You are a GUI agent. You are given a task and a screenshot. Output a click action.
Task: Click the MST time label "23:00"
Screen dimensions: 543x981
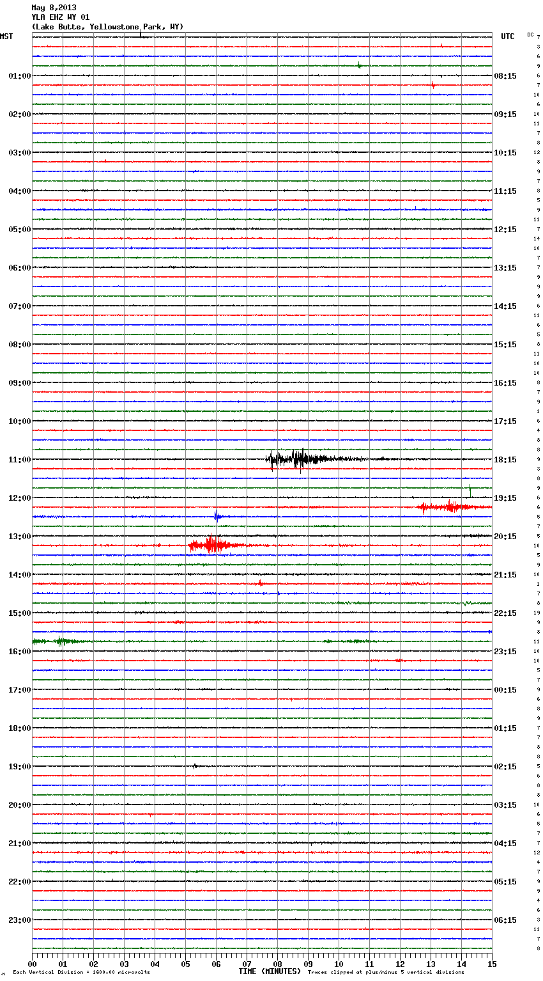(x=20, y=920)
